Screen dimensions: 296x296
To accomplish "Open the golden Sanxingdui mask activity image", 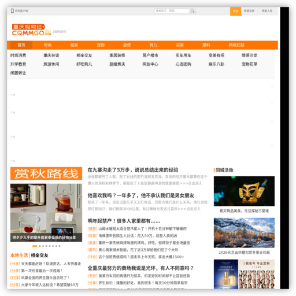I will 244,191.
